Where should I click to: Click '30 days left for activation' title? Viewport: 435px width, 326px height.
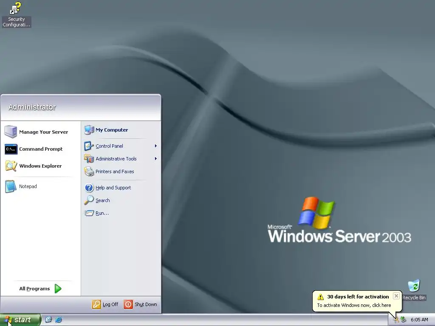(x=358, y=297)
